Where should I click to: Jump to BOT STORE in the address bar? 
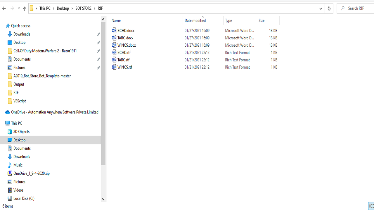coord(83,8)
